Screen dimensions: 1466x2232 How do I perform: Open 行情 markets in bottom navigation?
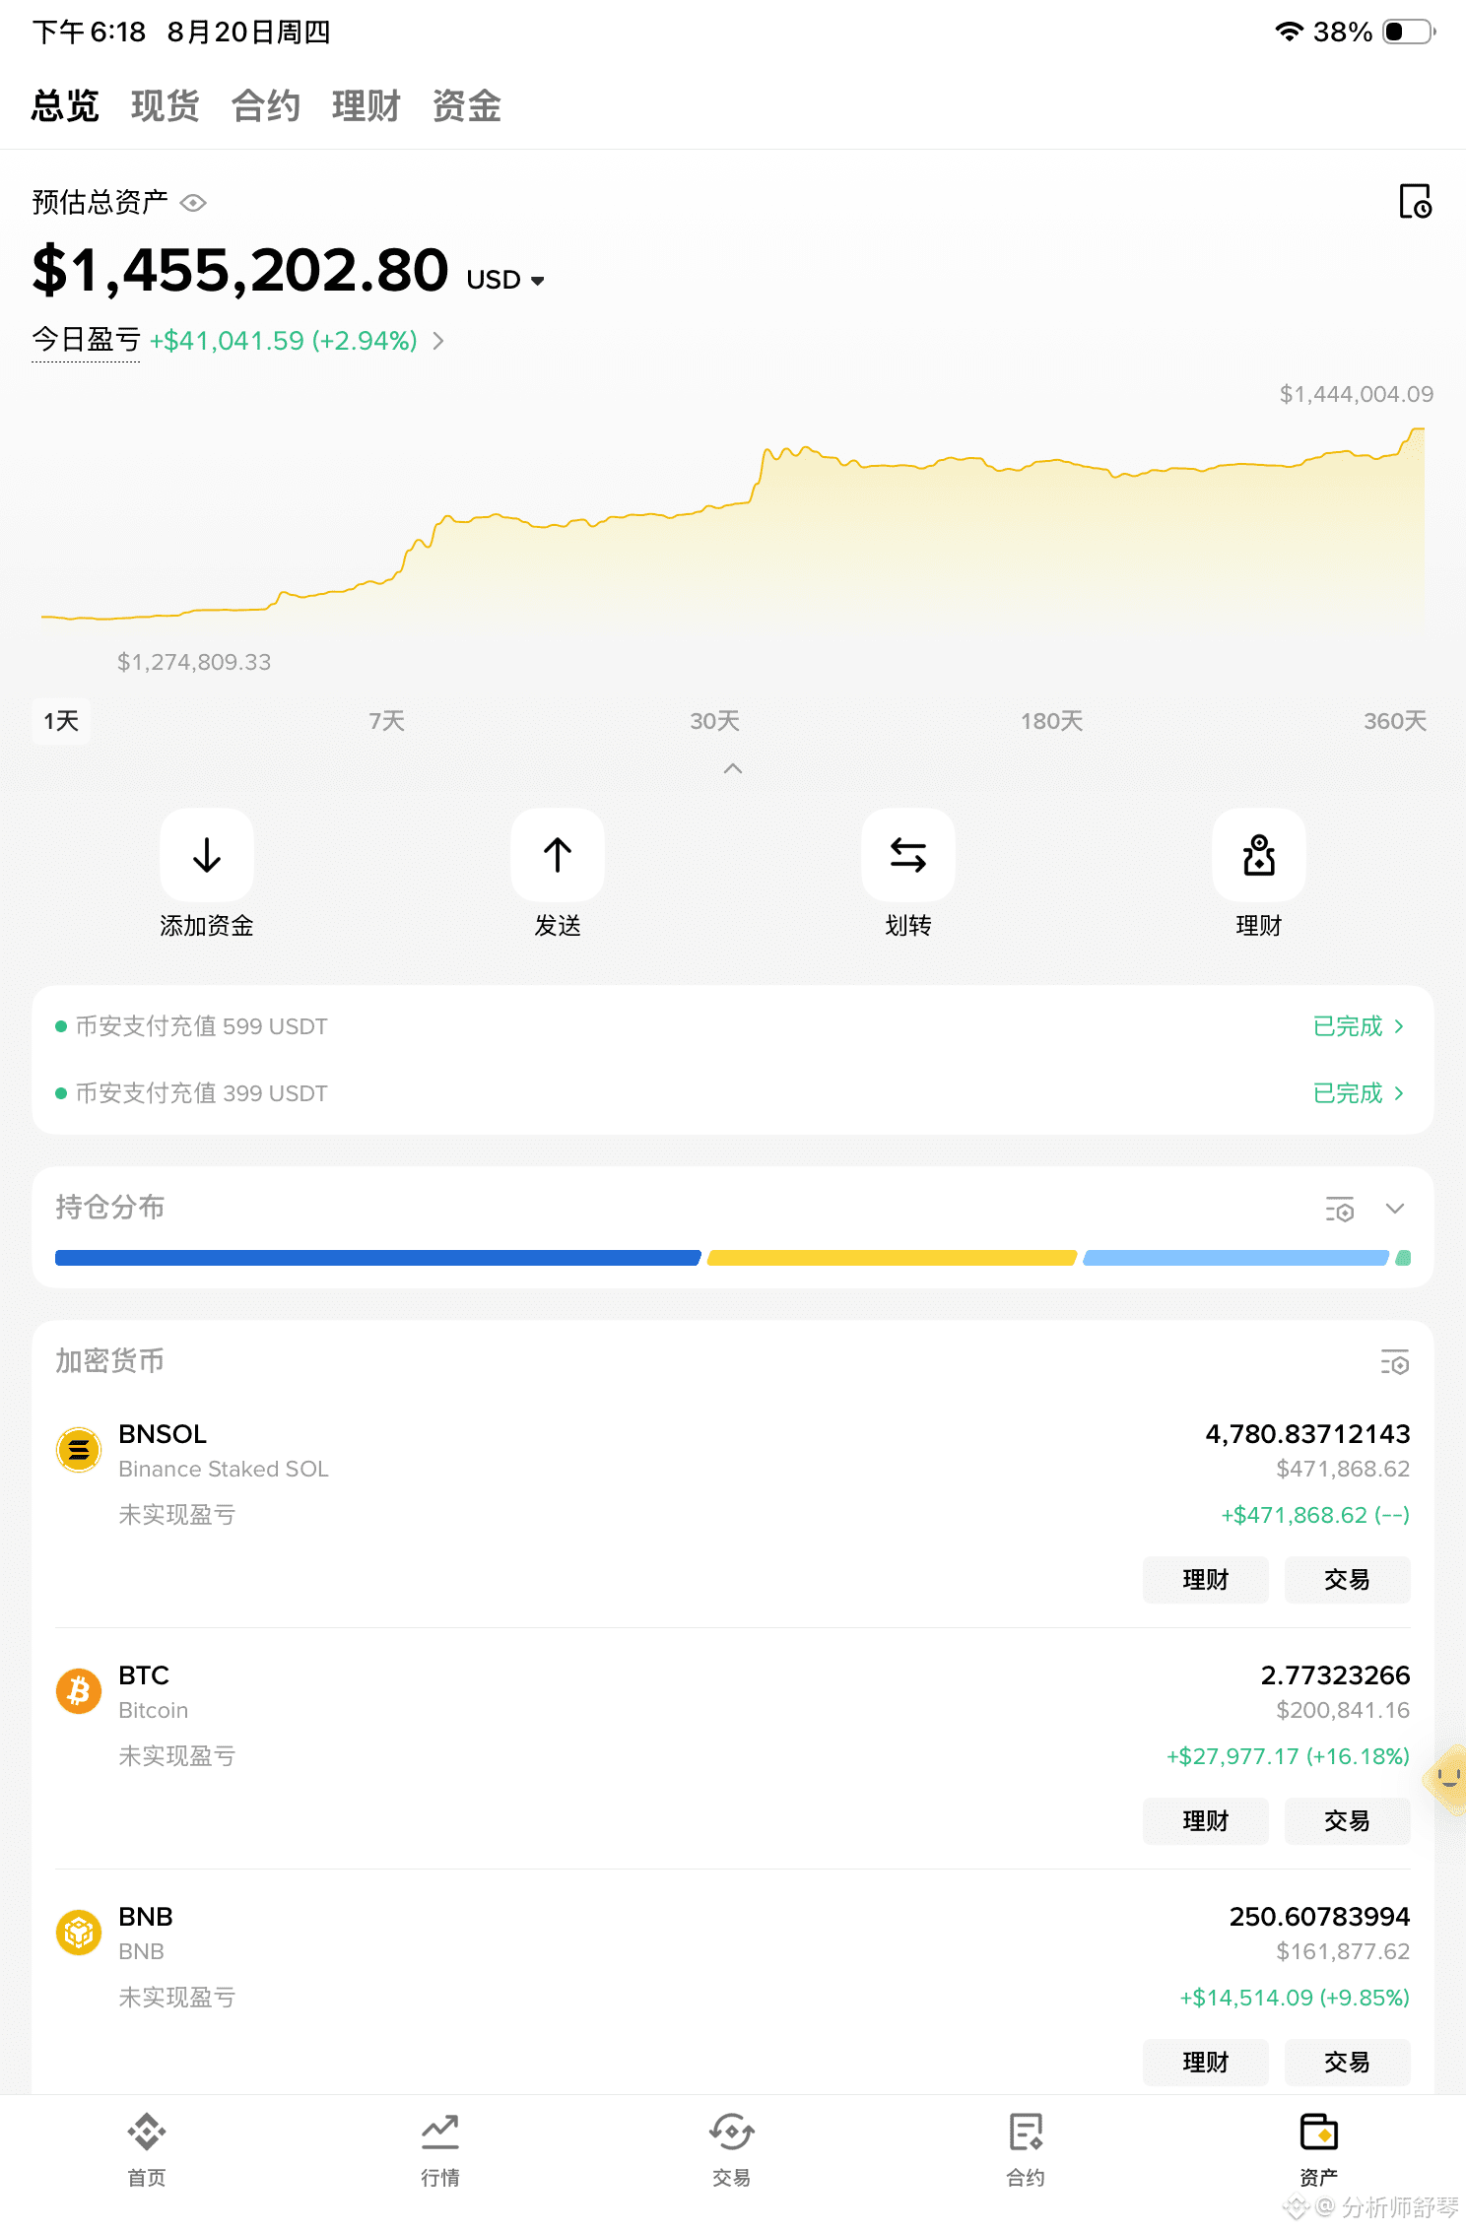tap(440, 2150)
